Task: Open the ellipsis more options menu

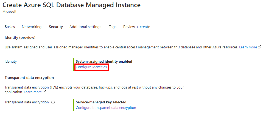Action: click(x=149, y=5)
